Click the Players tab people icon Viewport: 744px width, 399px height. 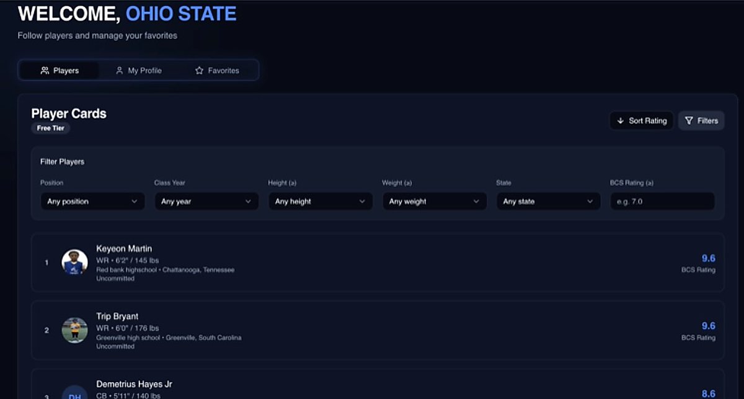tap(45, 71)
